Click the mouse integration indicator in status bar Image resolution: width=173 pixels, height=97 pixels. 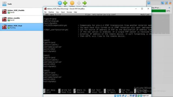click(139, 96)
